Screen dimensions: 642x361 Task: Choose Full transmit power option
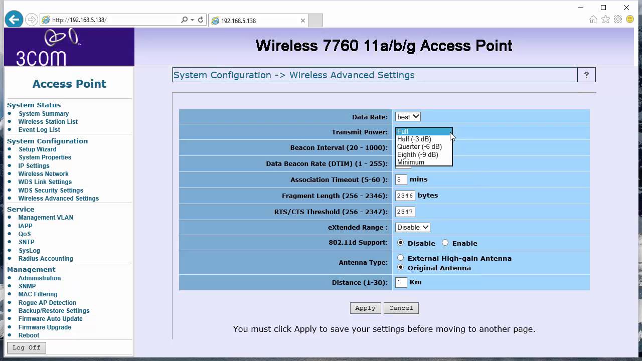[x=423, y=131]
